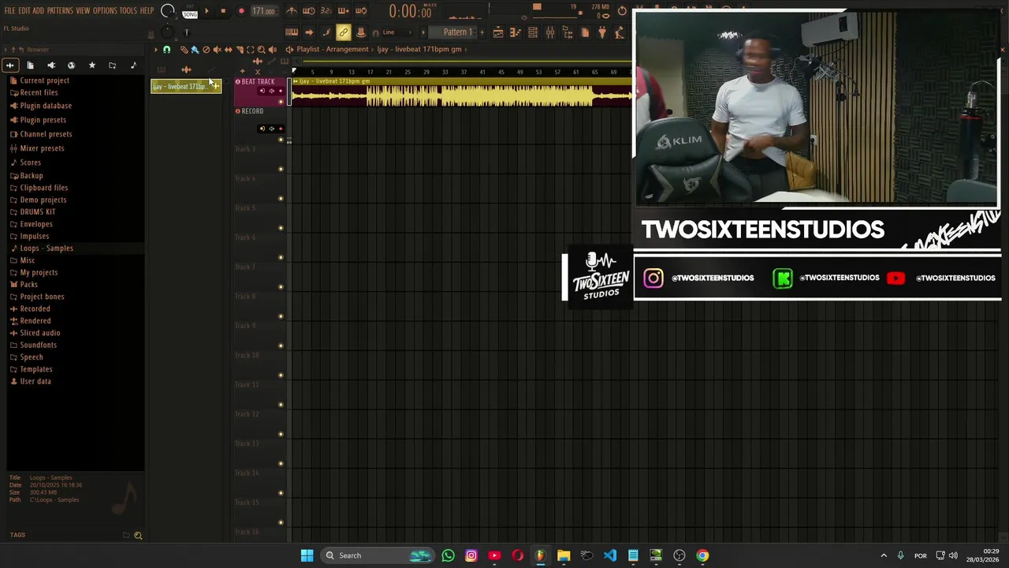Expand the Recent files folder
1009x568 pixels.
point(39,92)
